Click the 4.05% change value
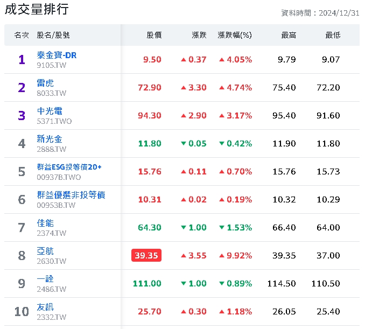This screenshot has height=329, width=365. 236,60
